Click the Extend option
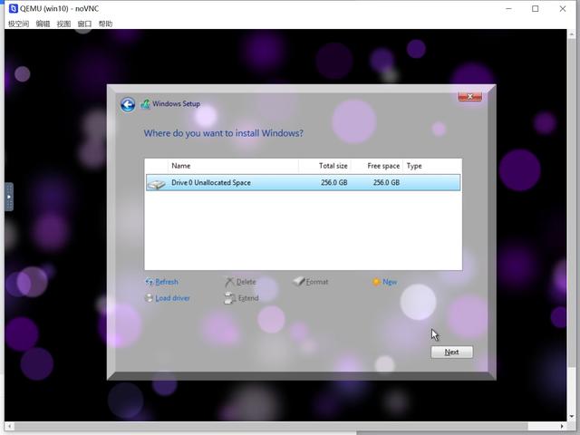580x435 pixels. coord(248,298)
